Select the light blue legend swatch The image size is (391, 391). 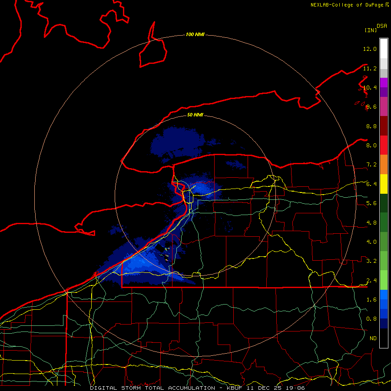[384, 295]
